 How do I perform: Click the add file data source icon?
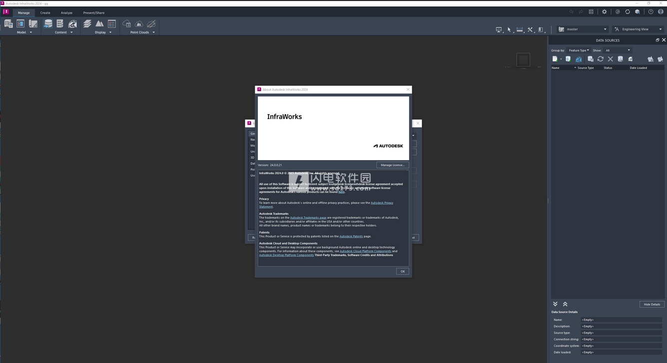point(555,59)
